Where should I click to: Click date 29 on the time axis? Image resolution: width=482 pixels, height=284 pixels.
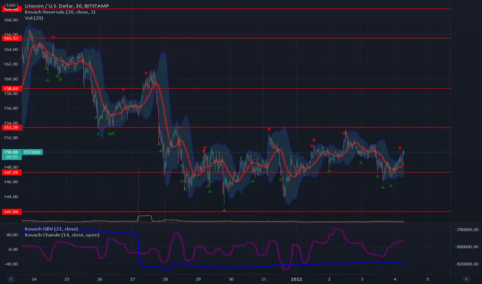coord(198,279)
